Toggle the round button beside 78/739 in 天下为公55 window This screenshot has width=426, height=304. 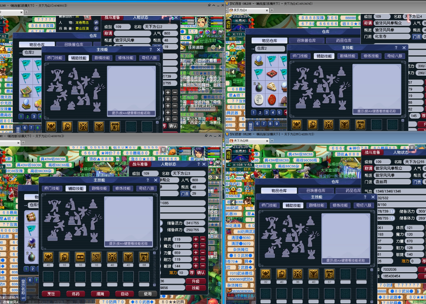tap(392, 211)
